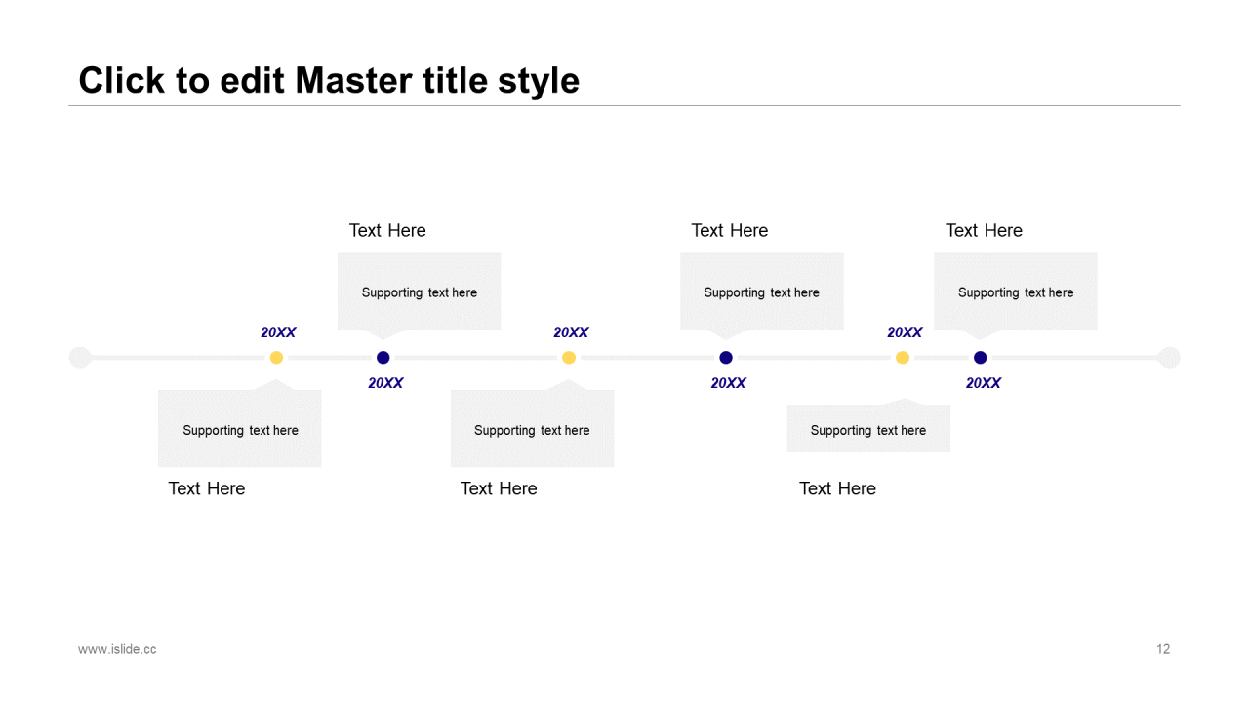Screen dimensions: 1249x702
Task: Click middle "Text Here" heading below the timeline
Action: (x=499, y=488)
